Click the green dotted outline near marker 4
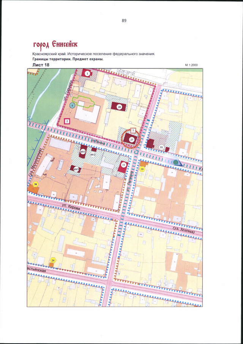This screenshot has height=344, width=243. tap(83, 102)
